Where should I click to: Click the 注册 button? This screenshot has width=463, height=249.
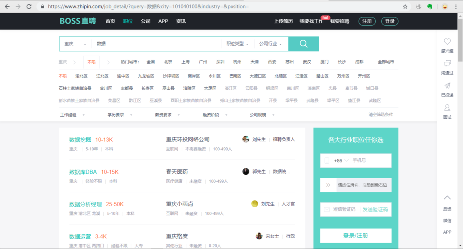(x=367, y=21)
